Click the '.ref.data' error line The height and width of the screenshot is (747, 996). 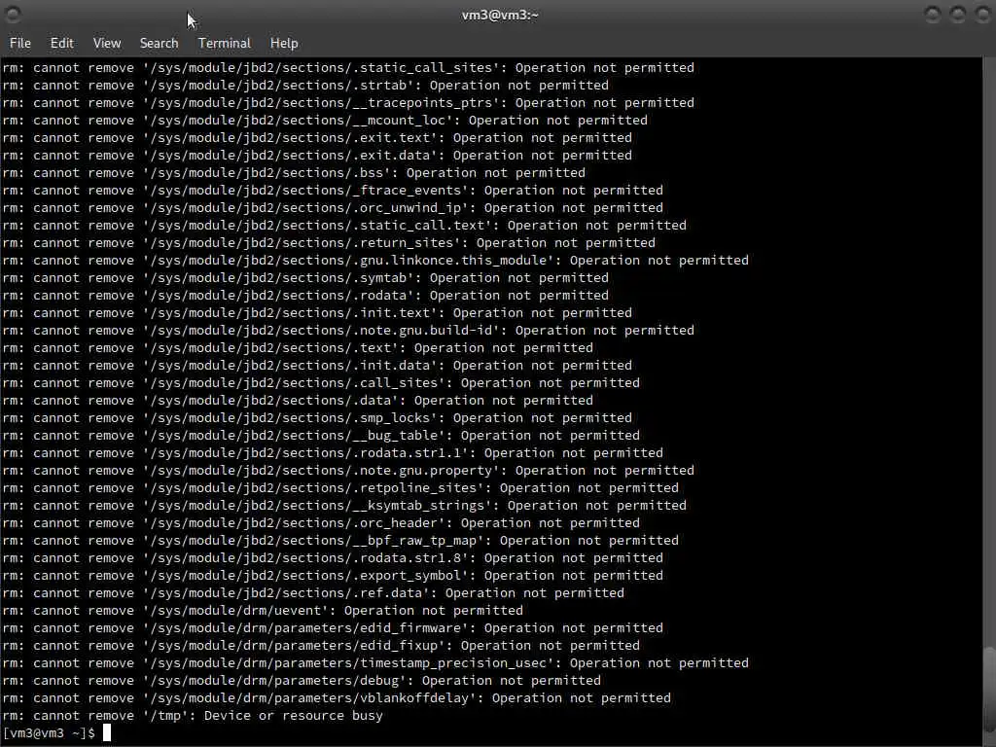(x=313, y=592)
